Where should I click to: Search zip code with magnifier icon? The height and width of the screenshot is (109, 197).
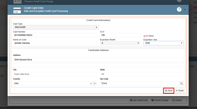tap(182, 84)
